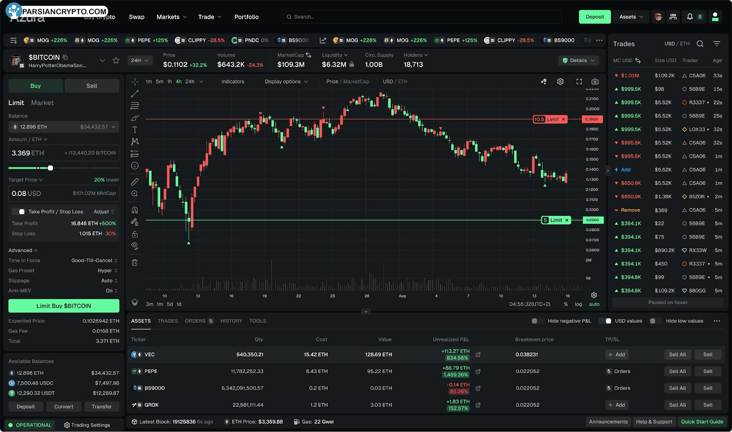Open the HISTORY tab
This screenshot has width=732, height=432.
(x=231, y=321)
